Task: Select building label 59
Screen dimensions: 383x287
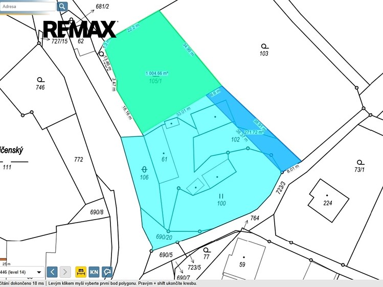Action: coord(242,265)
